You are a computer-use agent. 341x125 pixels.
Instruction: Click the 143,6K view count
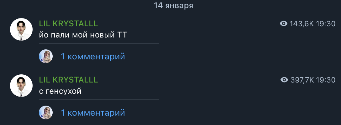click(x=302, y=24)
